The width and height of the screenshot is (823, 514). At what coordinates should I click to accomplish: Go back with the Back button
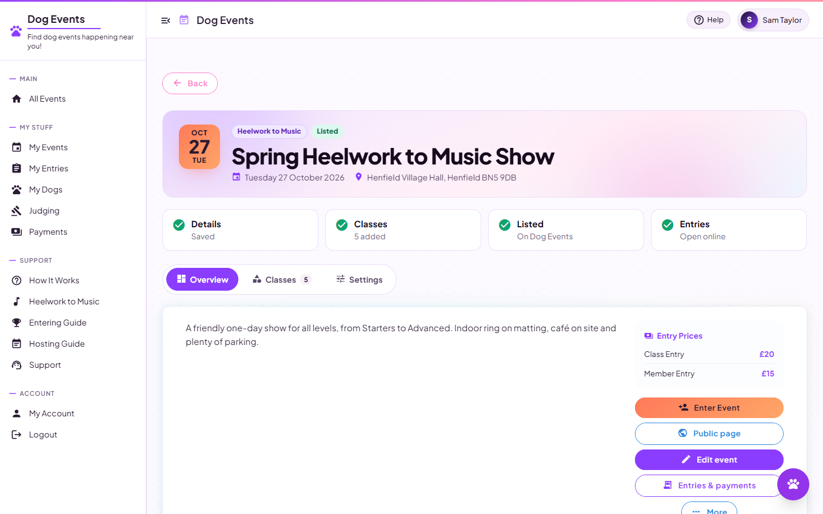[190, 83]
